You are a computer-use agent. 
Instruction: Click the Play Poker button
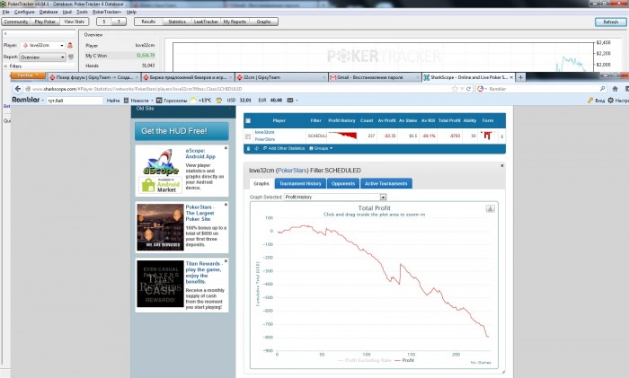click(45, 22)
